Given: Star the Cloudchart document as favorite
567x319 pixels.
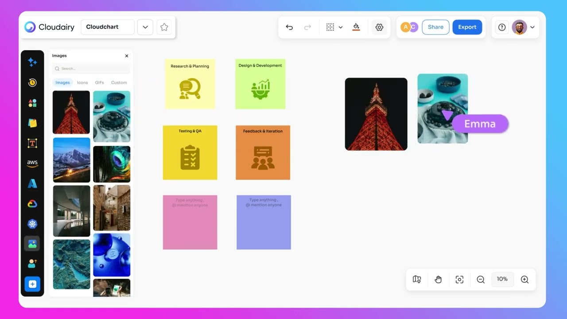Looking at the screenshot, I should pyautogui.click(x=164, y=27).
